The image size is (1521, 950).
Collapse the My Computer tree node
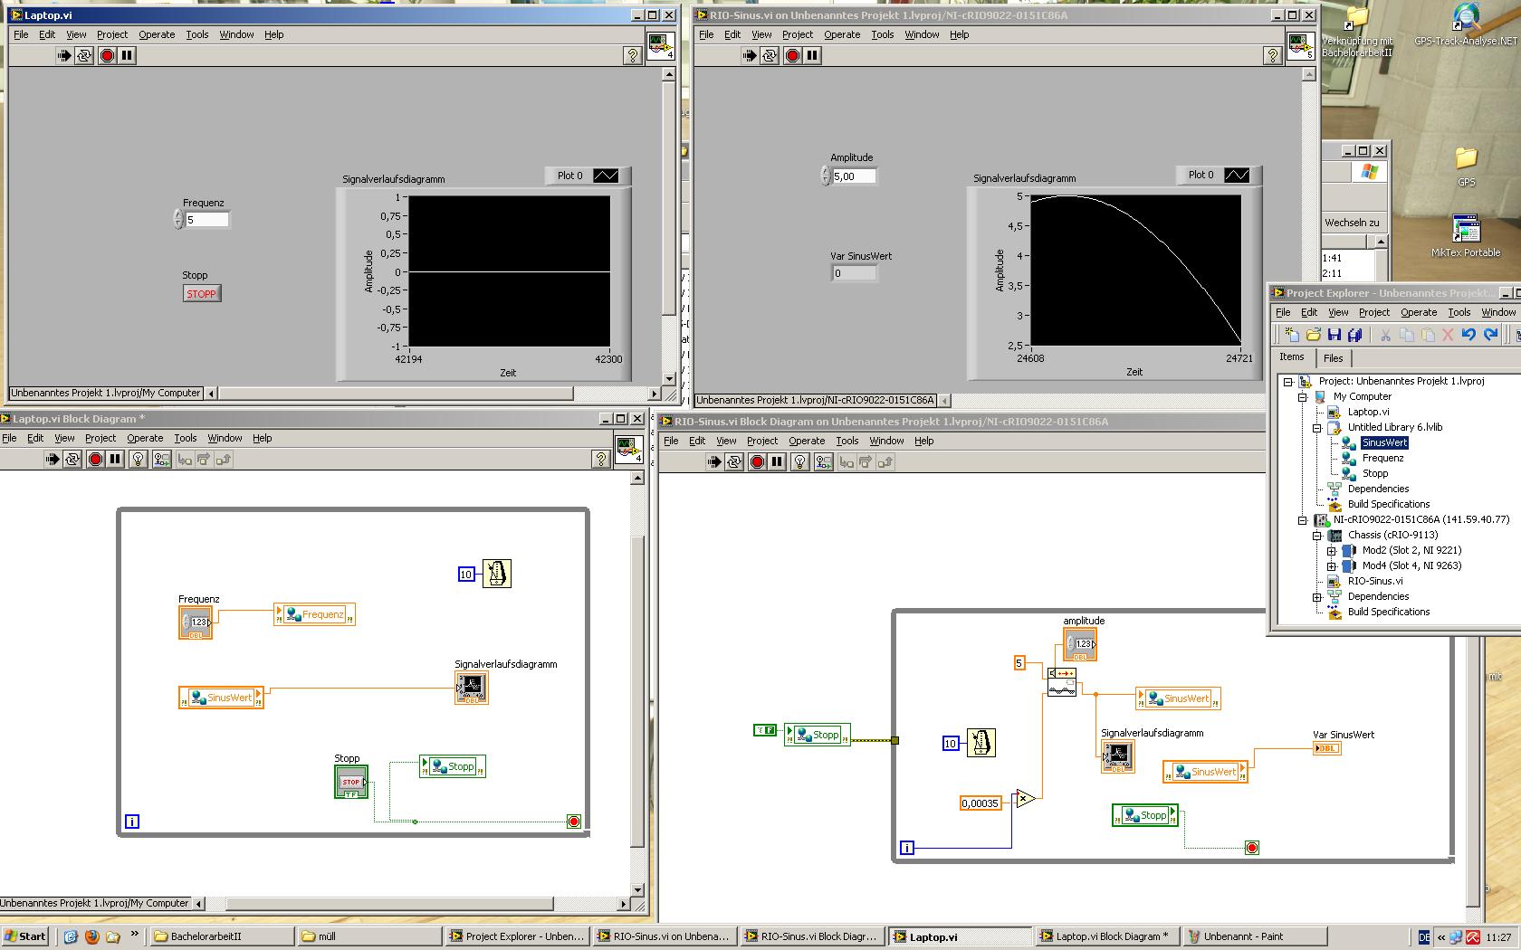click(1303, 397)
